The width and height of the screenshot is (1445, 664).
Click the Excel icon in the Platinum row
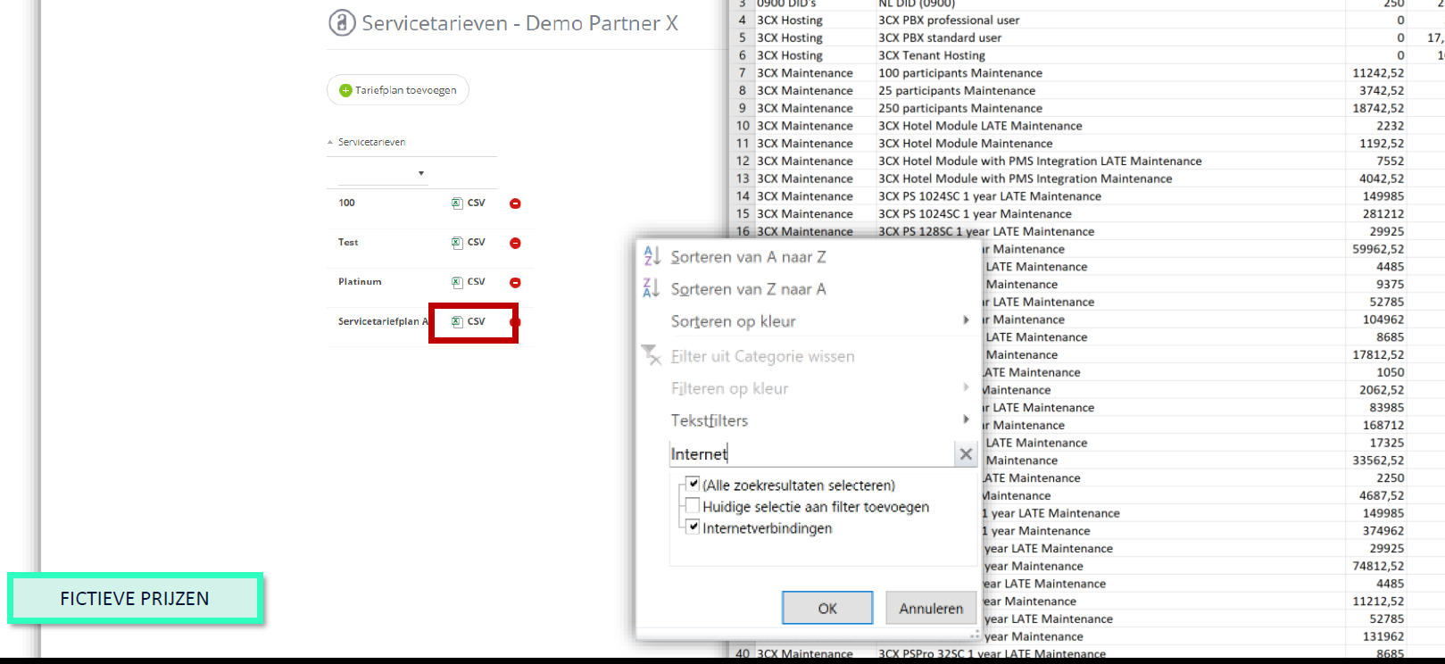pos(457,282)
